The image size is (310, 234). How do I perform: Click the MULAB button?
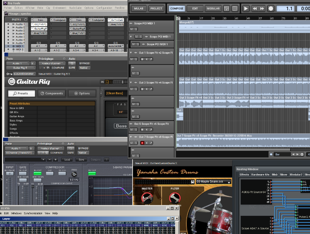139,9
